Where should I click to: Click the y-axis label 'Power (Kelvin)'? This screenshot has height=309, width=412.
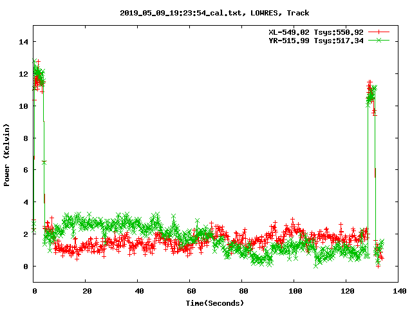tap(6, 155)
